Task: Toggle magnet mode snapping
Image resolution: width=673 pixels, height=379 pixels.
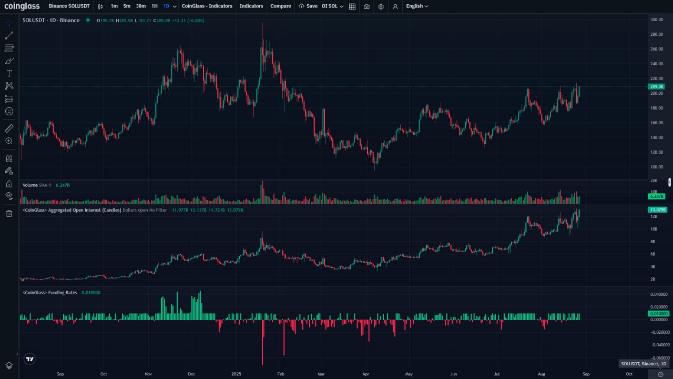Action: click(9, 157)
